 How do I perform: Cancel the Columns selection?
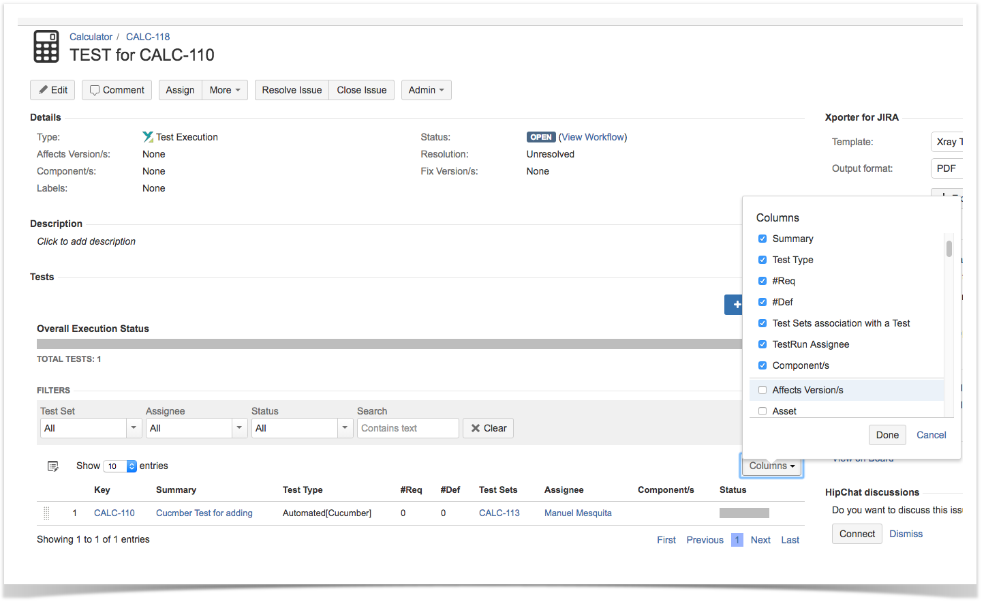pyautogui.click(x=931, y=435)
